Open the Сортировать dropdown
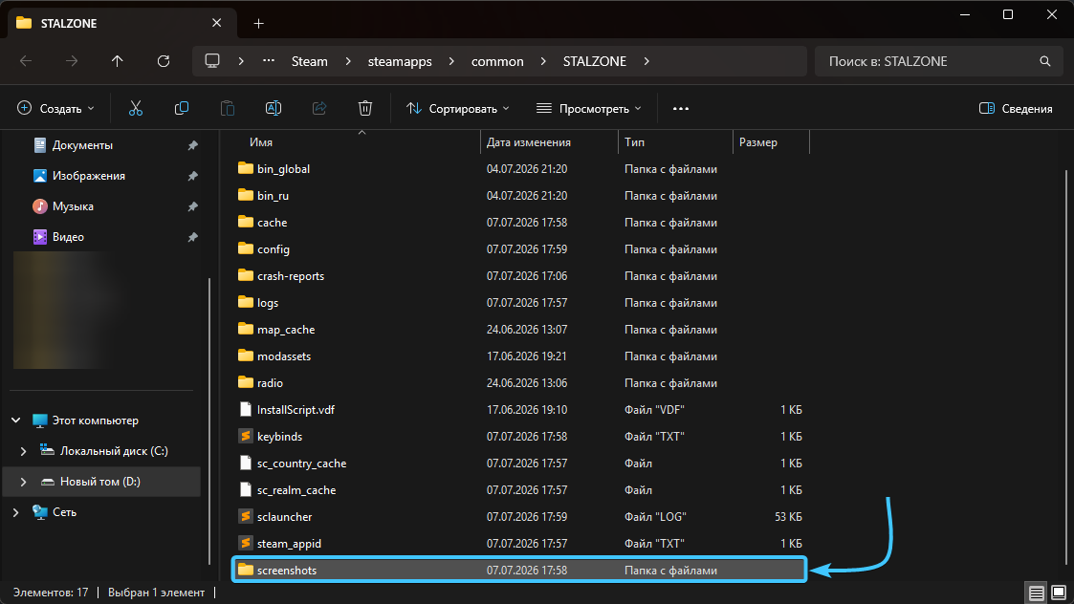This screenshot has width=1074, height=604. click(x=458, y=108)
